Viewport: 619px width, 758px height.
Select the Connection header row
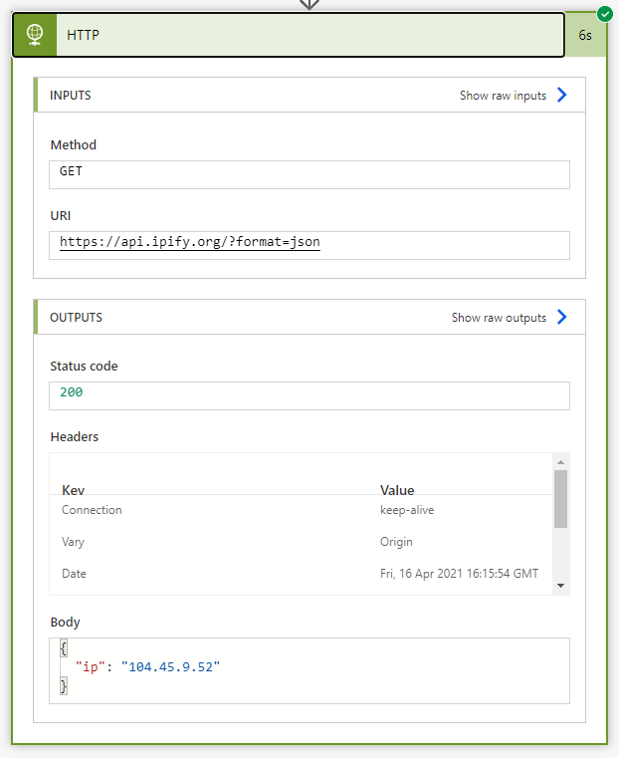pos(299,510)
